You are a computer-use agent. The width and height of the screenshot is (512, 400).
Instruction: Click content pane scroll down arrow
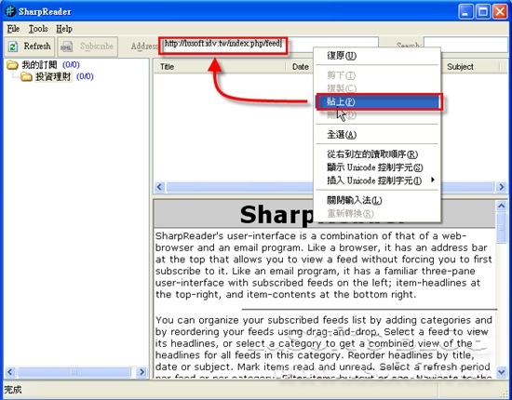pos(501,371)
